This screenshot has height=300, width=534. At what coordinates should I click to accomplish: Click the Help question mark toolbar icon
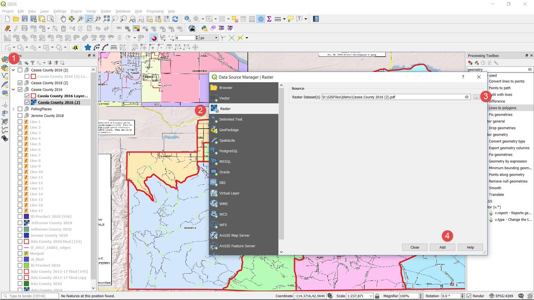pos(316,19)
